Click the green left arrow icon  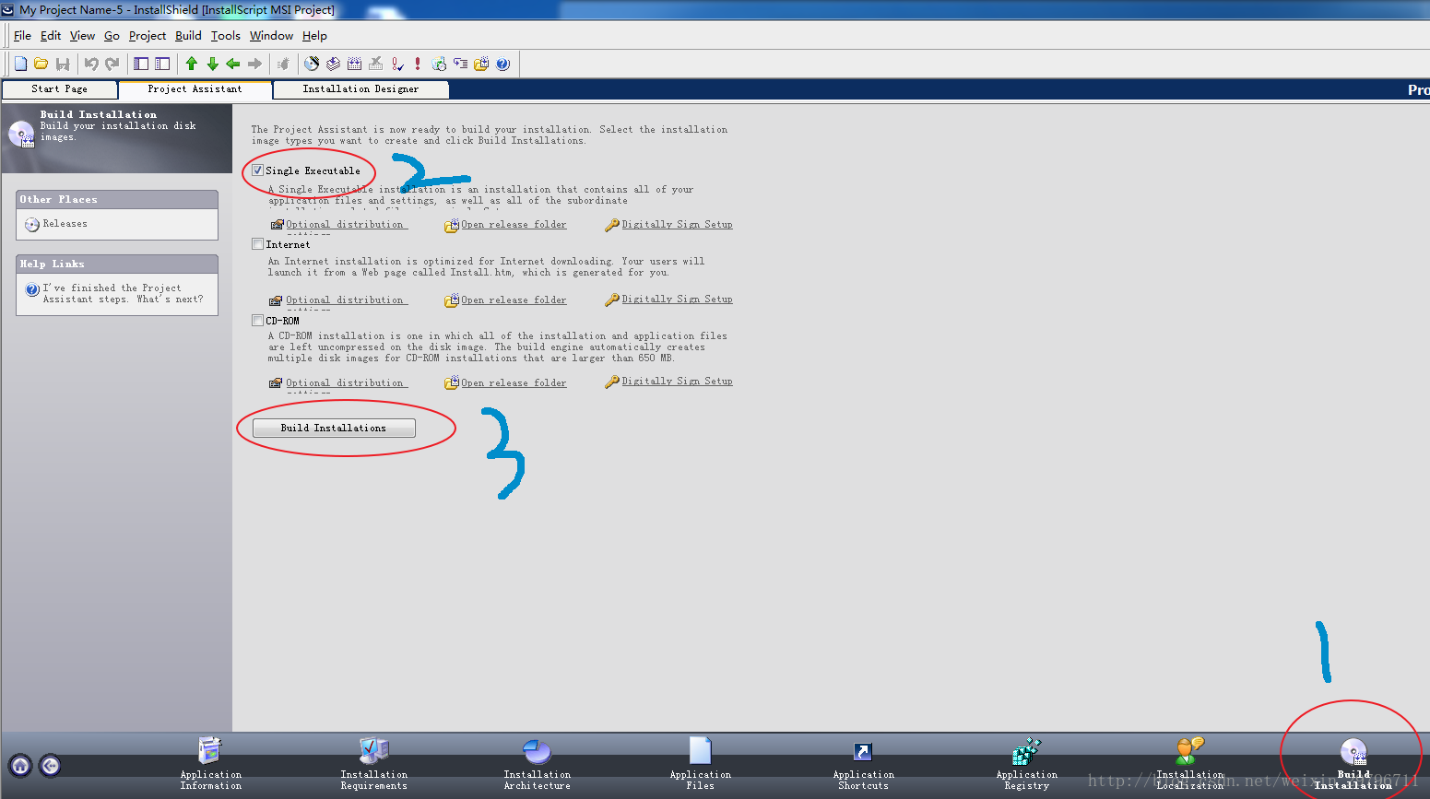click(x=233, y=64)
